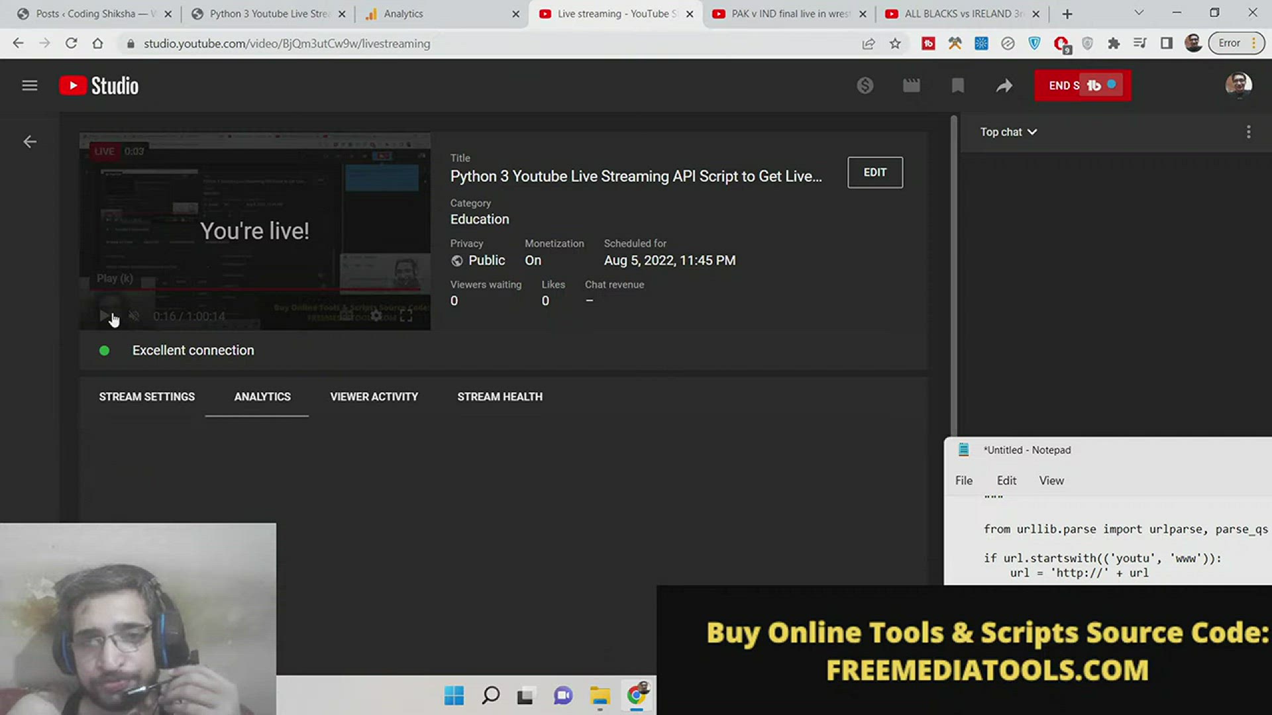Toggle fullscreen on the stream preview
Viewport: 1272px width, 715px height.
click(406, 316)
